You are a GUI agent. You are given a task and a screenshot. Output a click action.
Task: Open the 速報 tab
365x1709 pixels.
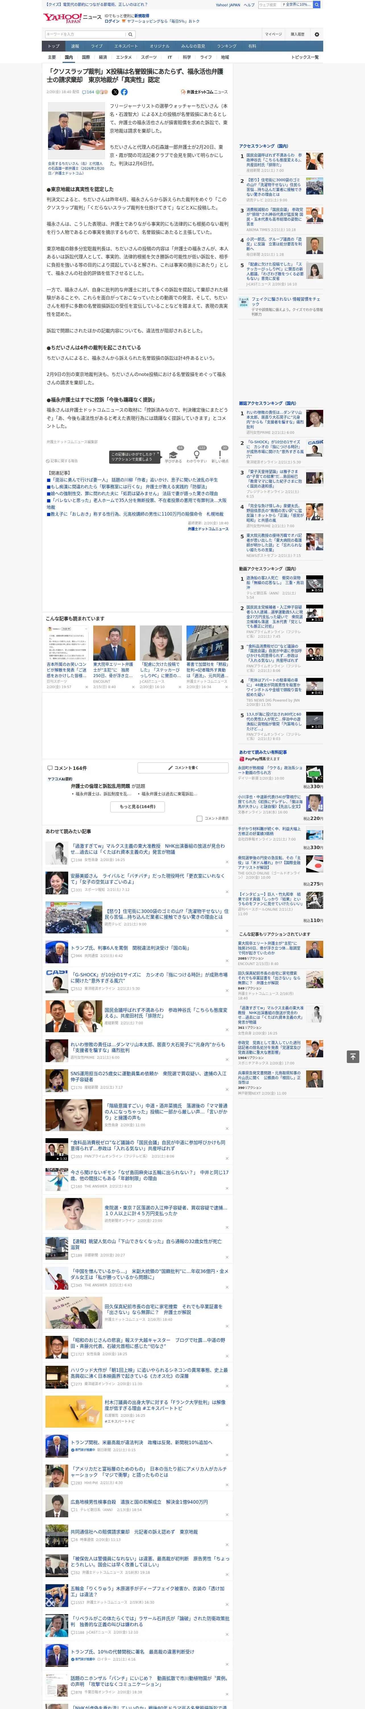point(75,46)
